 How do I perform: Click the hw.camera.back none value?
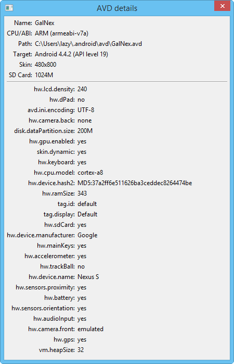84,120
